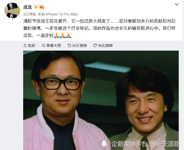Open the post options chevron menu
This screenshot has height=150, width=184.
(x=177, y=4)
